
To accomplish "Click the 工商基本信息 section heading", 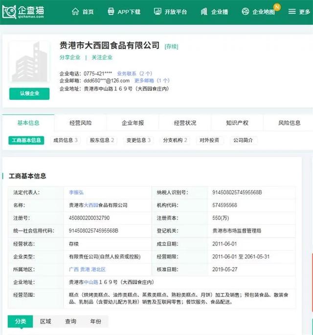I will click(27, 176).
